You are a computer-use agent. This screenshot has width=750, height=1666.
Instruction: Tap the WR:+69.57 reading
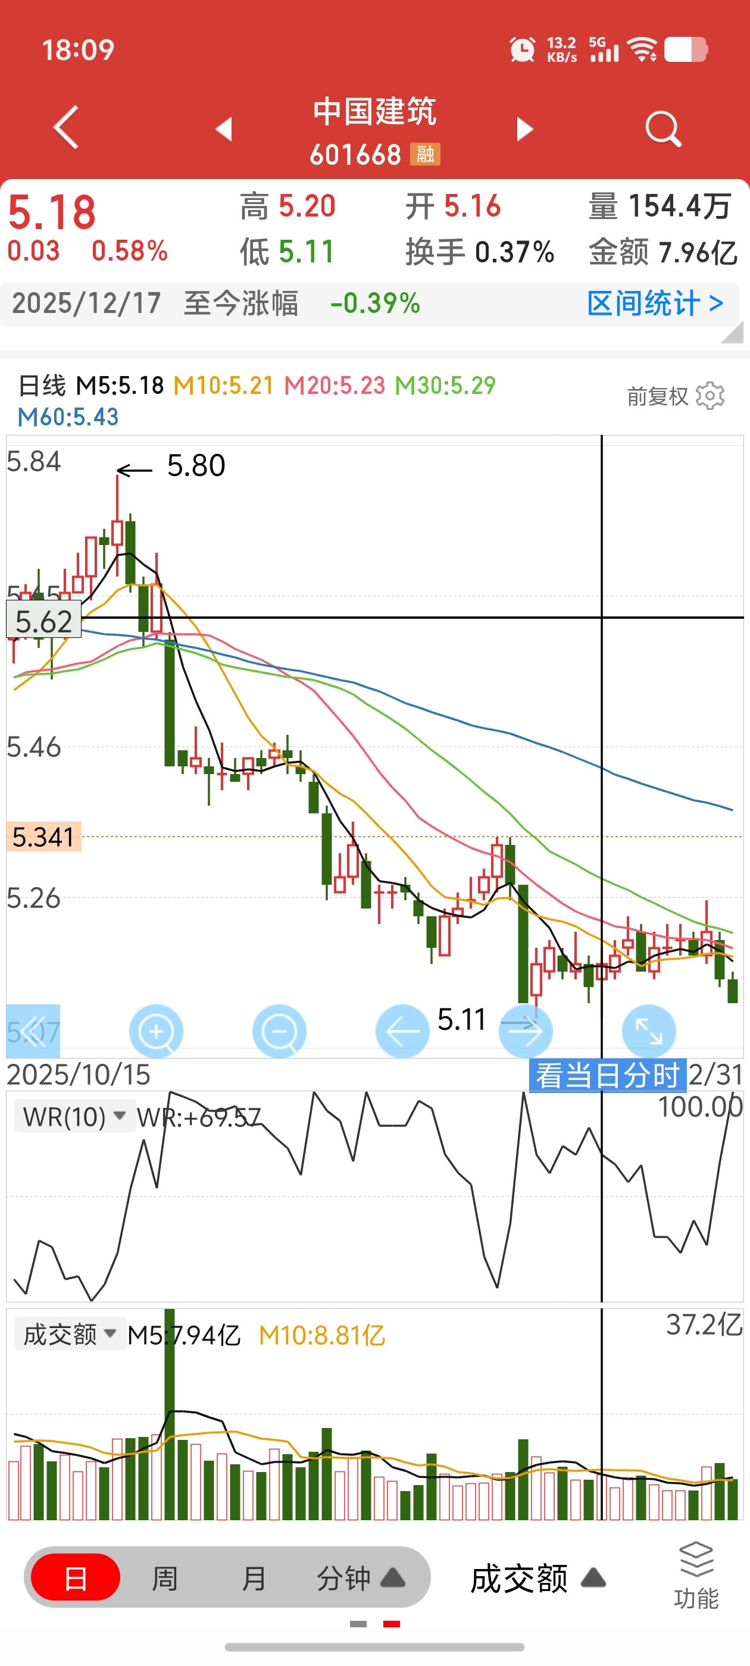tap(199, 1117)
